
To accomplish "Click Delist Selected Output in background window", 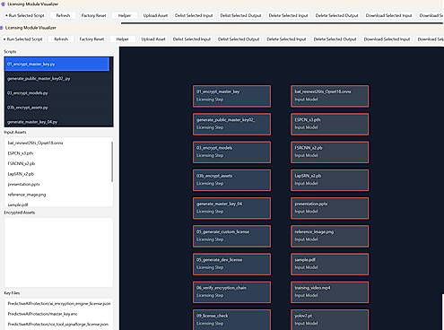I will (240, 15).
